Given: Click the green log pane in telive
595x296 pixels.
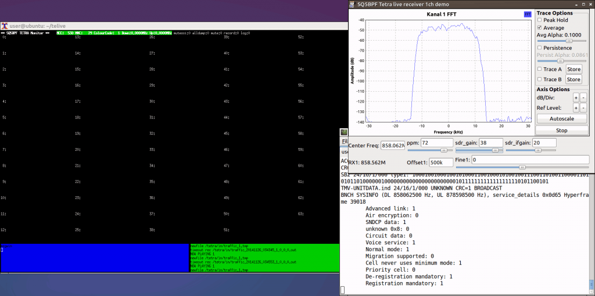Looking at the screenshot, I should [x=264, y=258].
